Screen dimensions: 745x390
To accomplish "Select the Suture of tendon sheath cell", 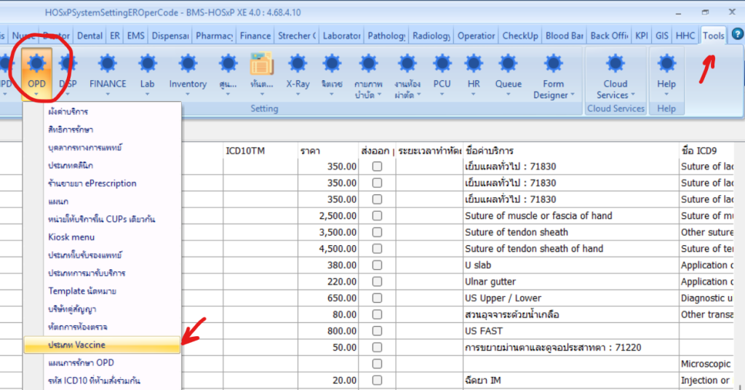I will (x=517, y=232).
